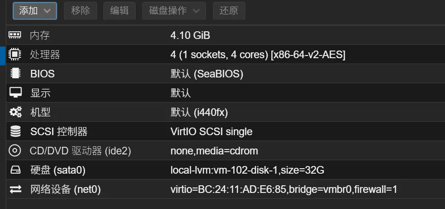Select the machine type (机型) gears icon
445x209 pixels.
(15, 112)
